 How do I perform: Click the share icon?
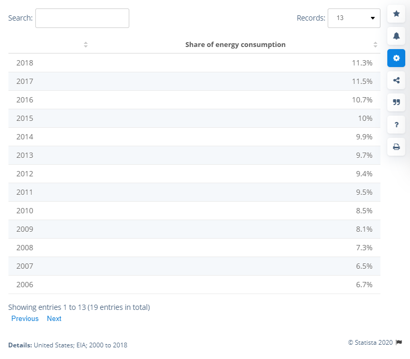tap(396, 80)
